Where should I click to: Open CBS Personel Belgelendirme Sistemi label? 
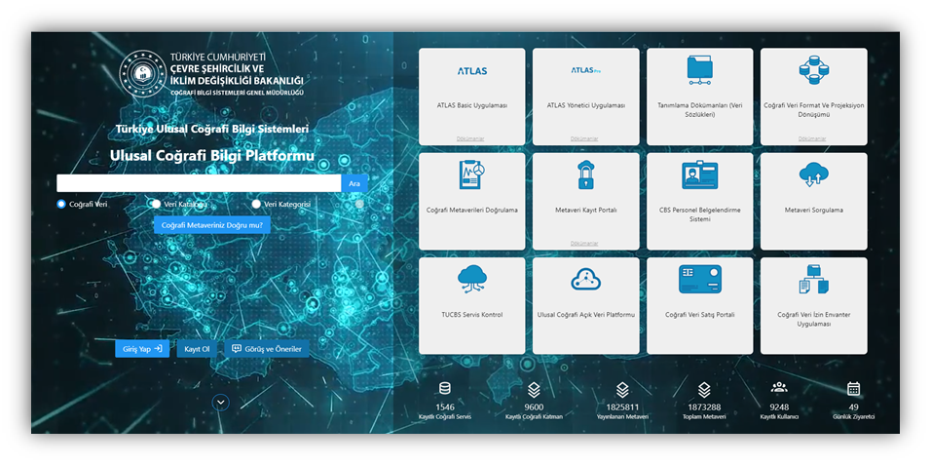(699, 214)
